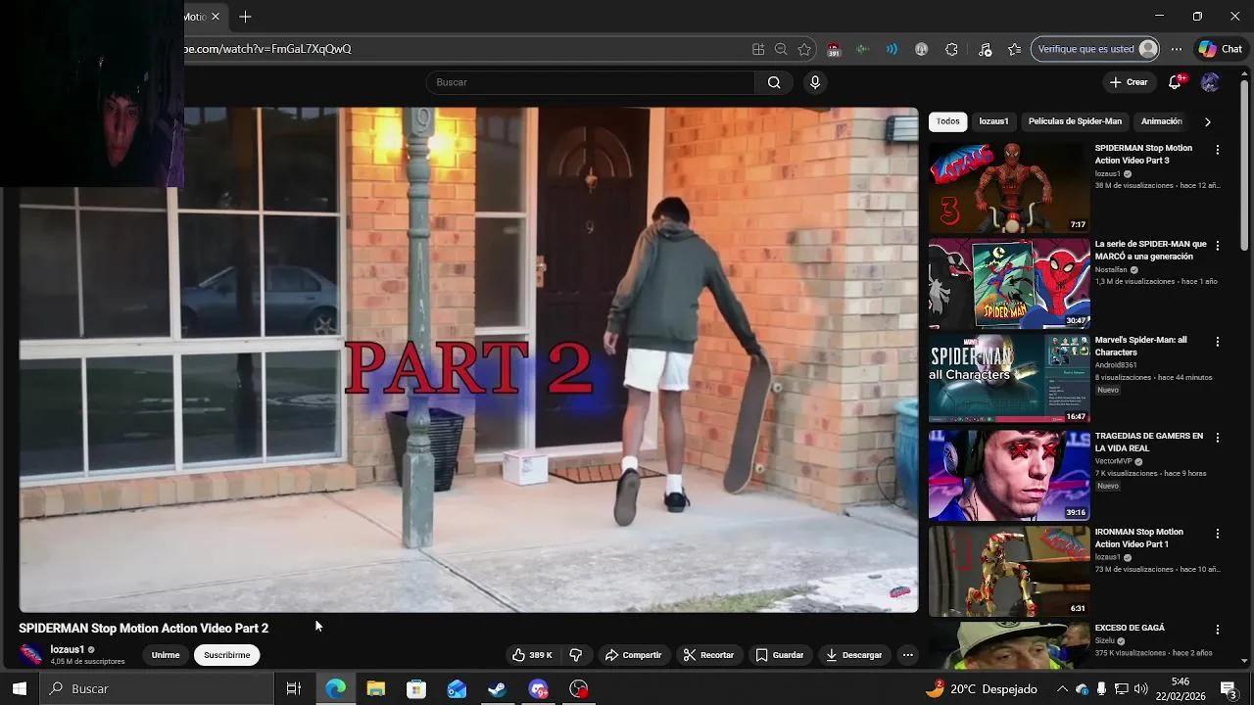Click the browser address bar URL

click(x=267, y=49)
